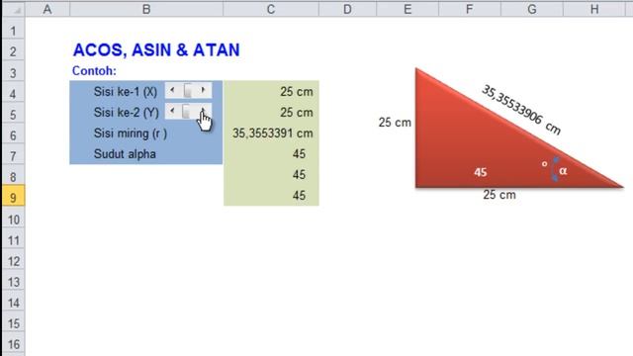This screenshot has height=356, width=633.
Task: Select the 45 value in row 7
Action: 271,154
